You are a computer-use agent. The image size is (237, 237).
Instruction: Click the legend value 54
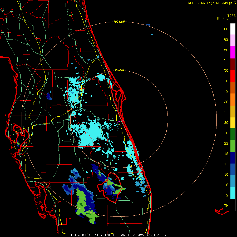pos(226,60)
